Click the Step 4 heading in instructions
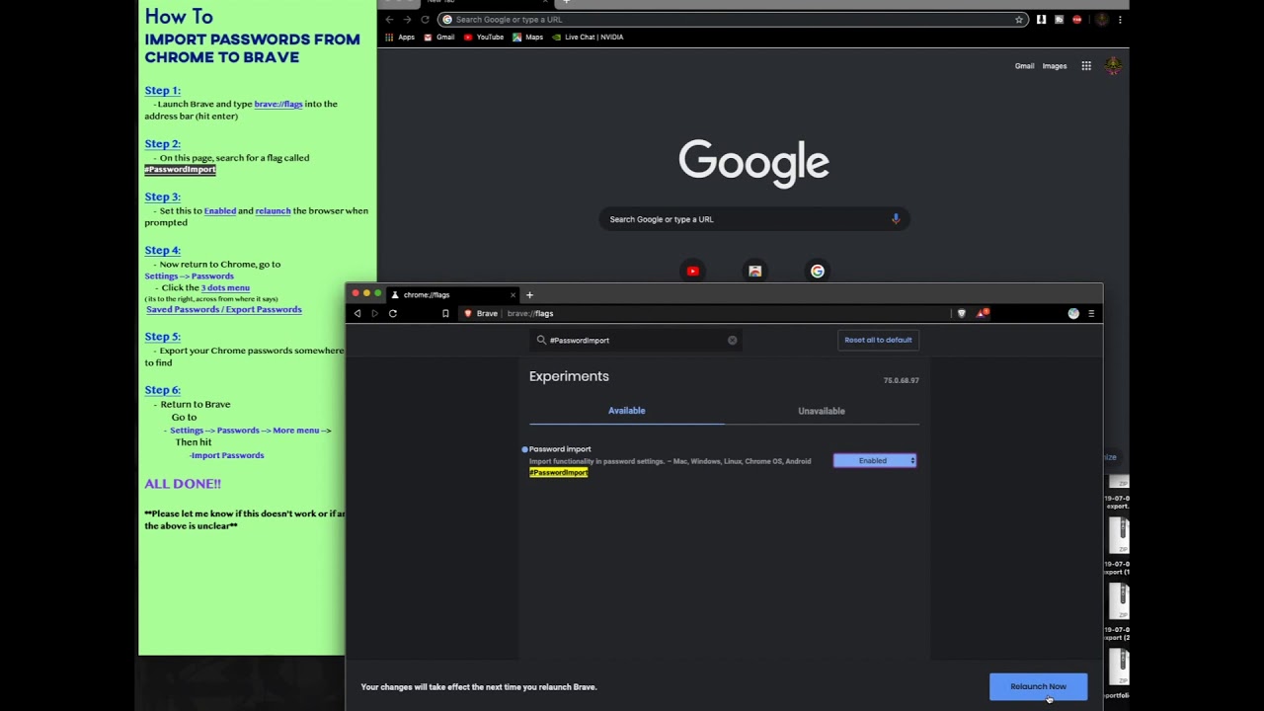This screenshot has height=711, width=1264. [x=163, y=250]
